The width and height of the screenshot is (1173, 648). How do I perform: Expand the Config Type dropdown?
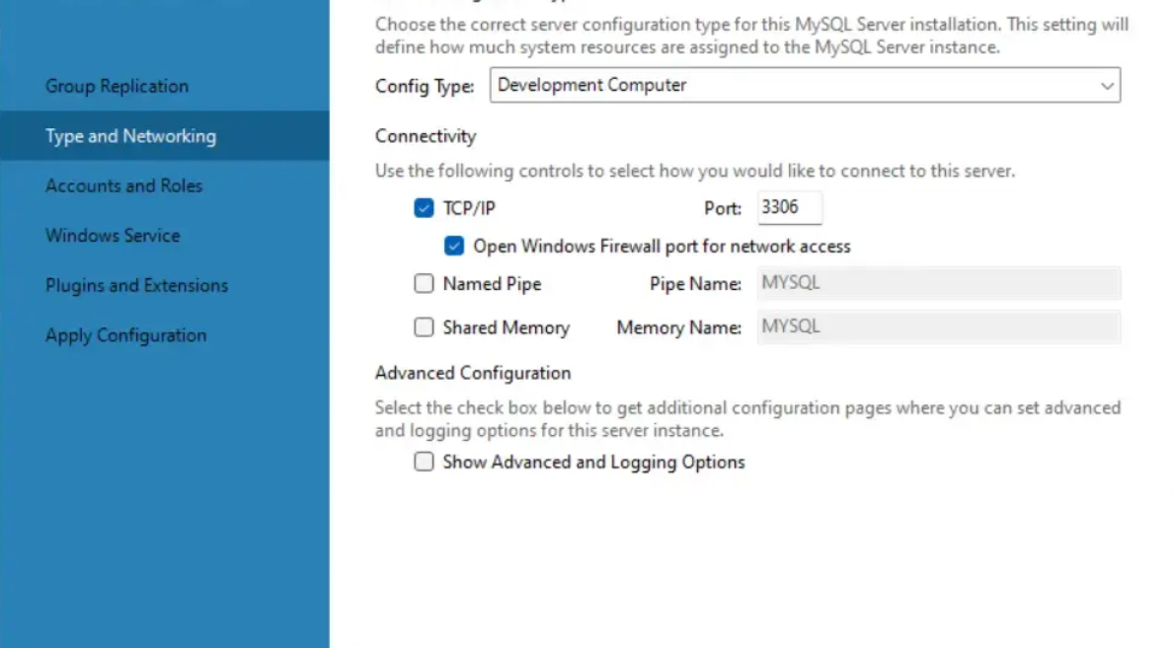(x=805, y=85)
